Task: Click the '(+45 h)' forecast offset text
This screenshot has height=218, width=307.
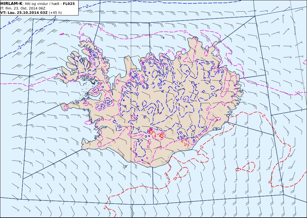Action: coord(55,13)
